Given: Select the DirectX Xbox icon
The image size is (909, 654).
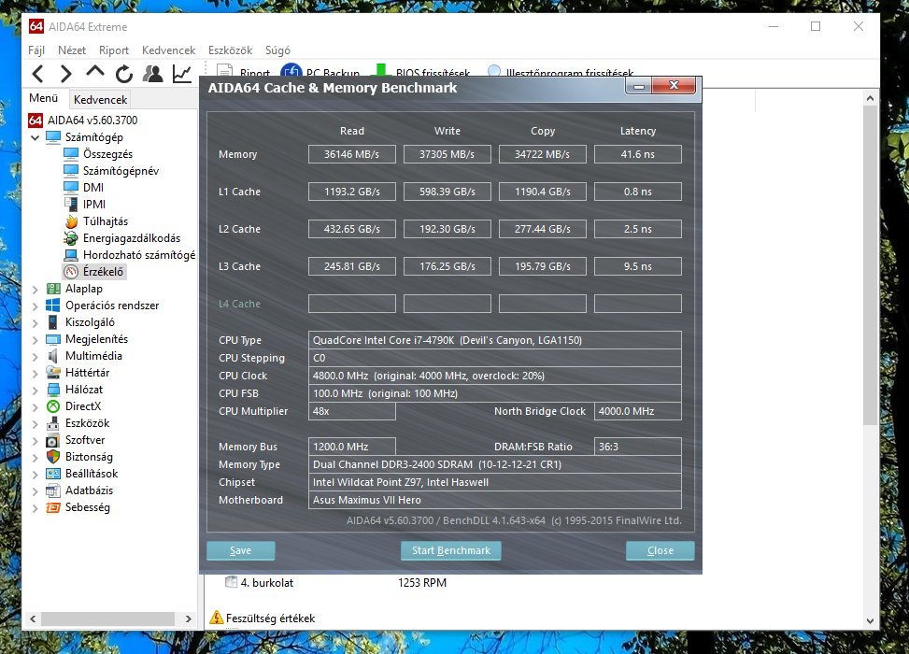Looking at the screenshot, I should 53,405.
